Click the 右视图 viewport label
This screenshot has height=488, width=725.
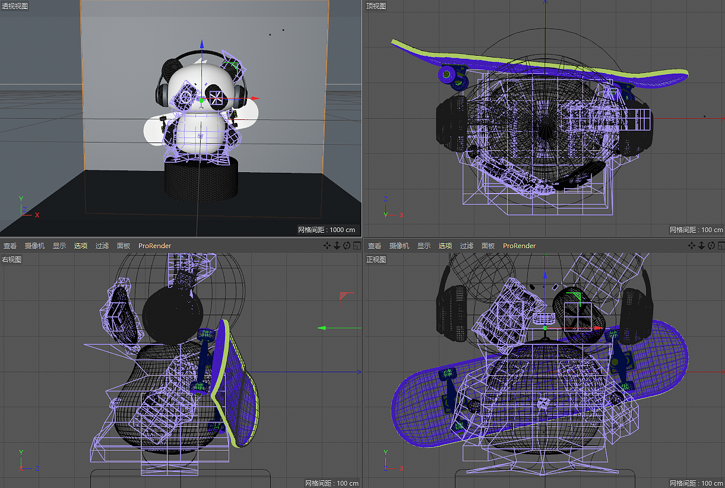pos(11,259)
